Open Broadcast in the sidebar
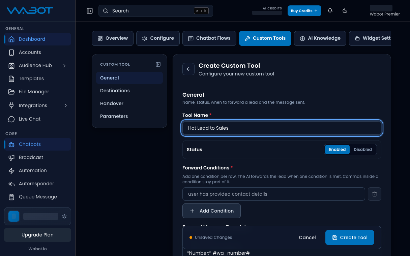This screenshot has height=256, width=410. [37, 157]
